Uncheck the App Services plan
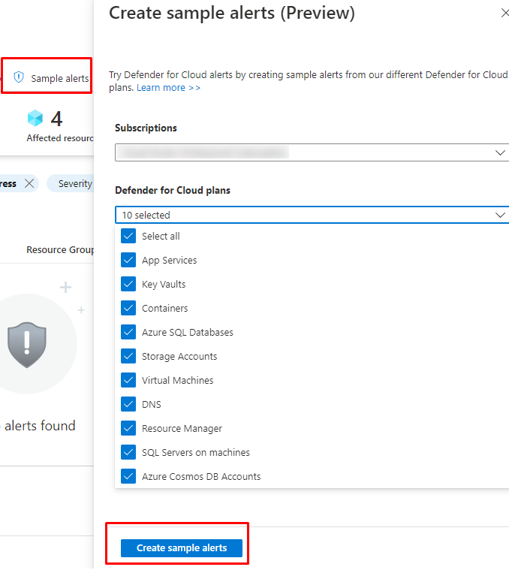This screenshot has height=570, width=509. (128, 260)
